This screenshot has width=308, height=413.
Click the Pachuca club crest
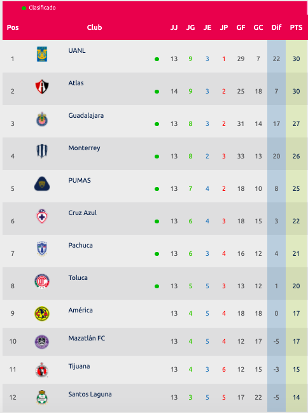[x=42, y=249]
